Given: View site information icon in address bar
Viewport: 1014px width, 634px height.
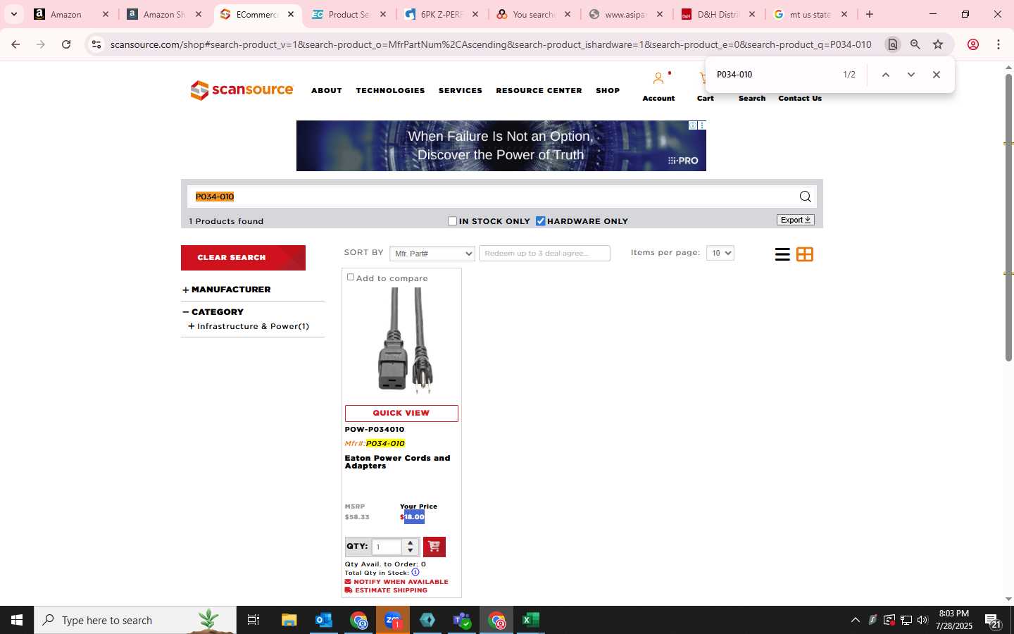Looking at the screenshot, I should click(x=96, y=44).
